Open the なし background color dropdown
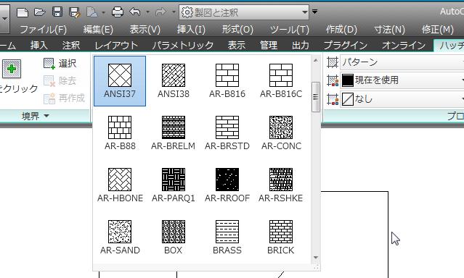Screen dimensions: 464x278 coord(402,99)
